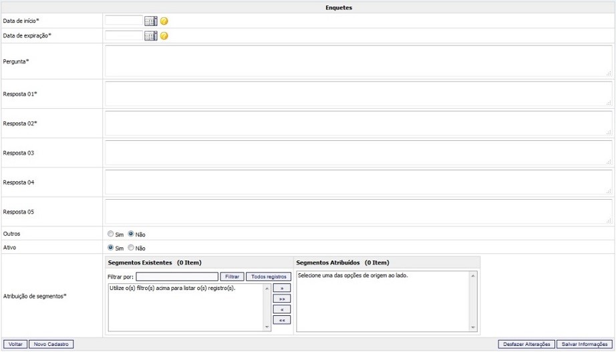Go back using the Voltar button
This screenshot has width=616, height=352.
[x=15, y=344]
